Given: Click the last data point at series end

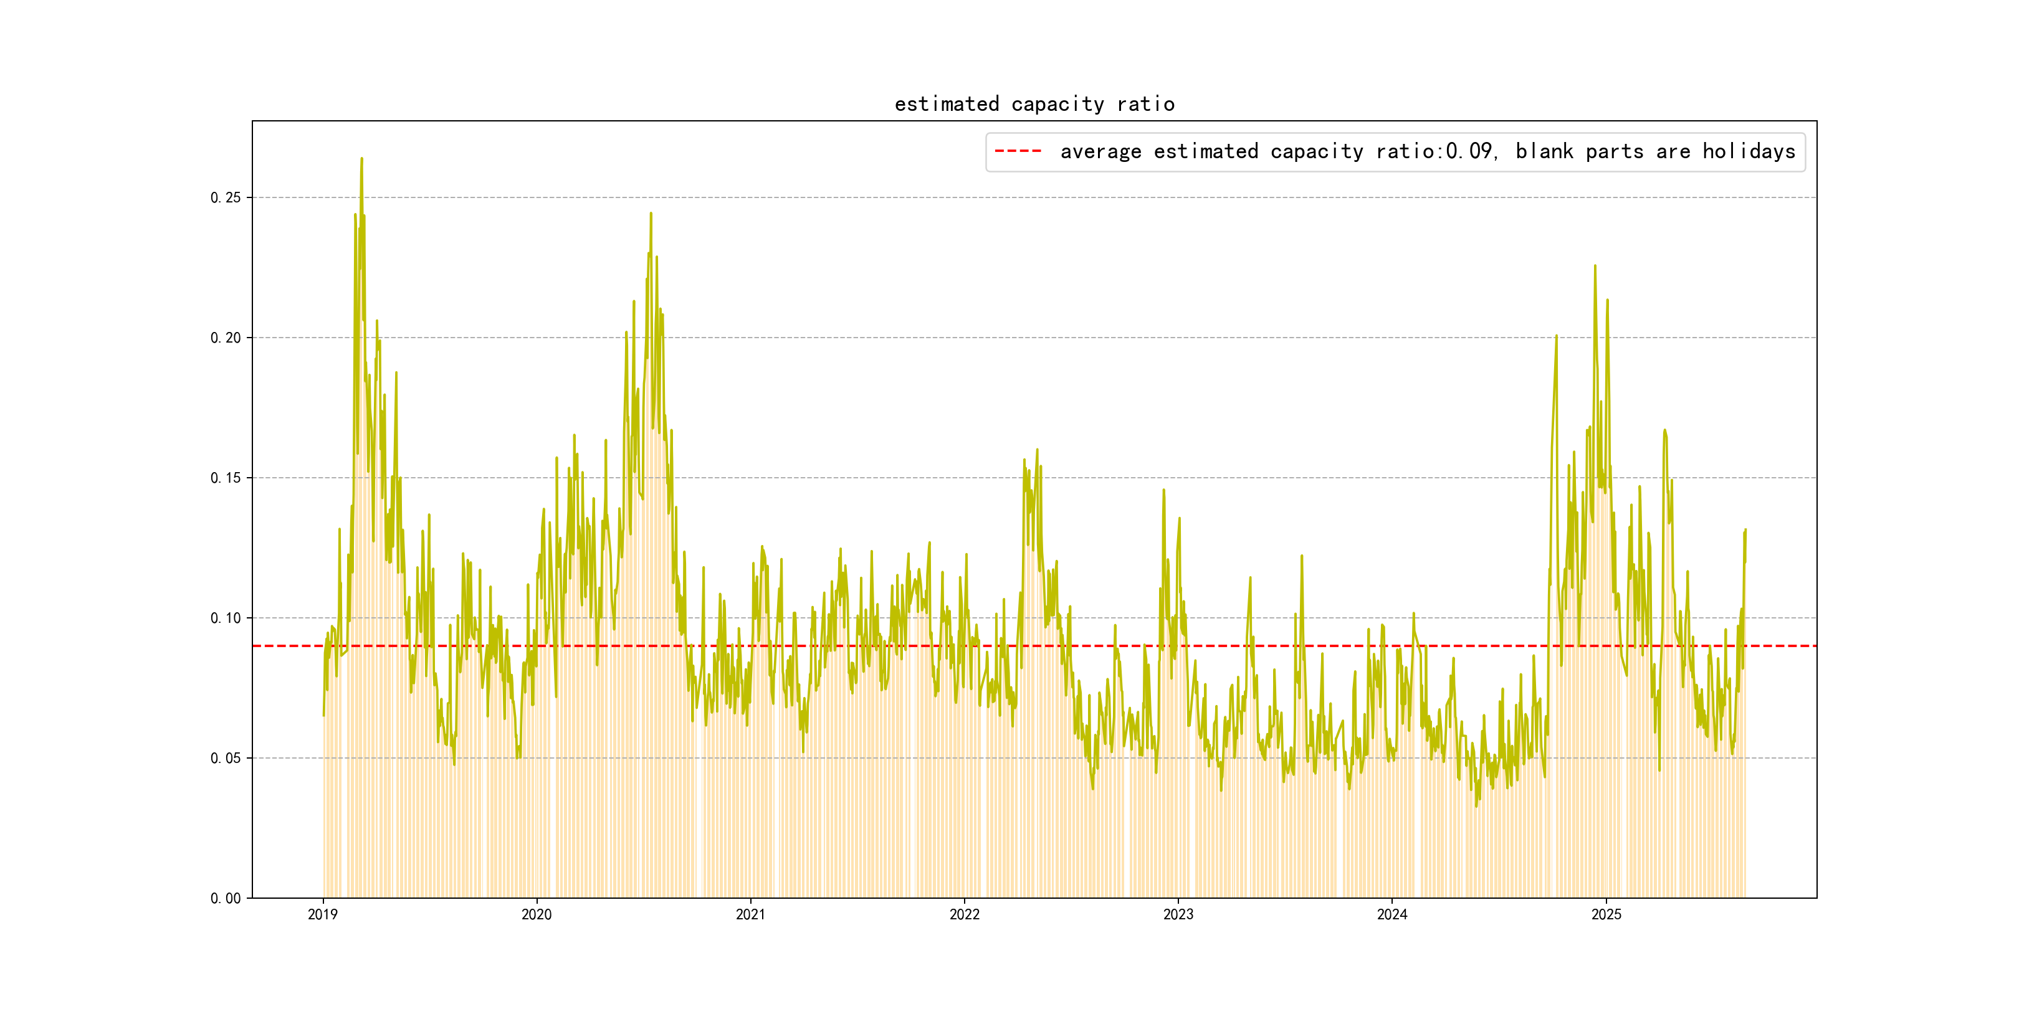Looking at the screenshot, I should [1745, 531].
